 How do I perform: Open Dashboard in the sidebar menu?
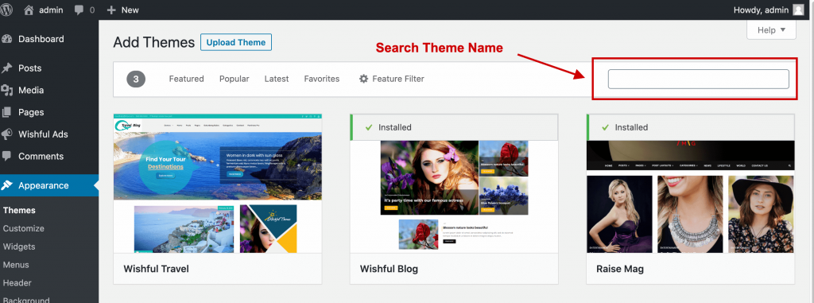(x=41, y=39)
